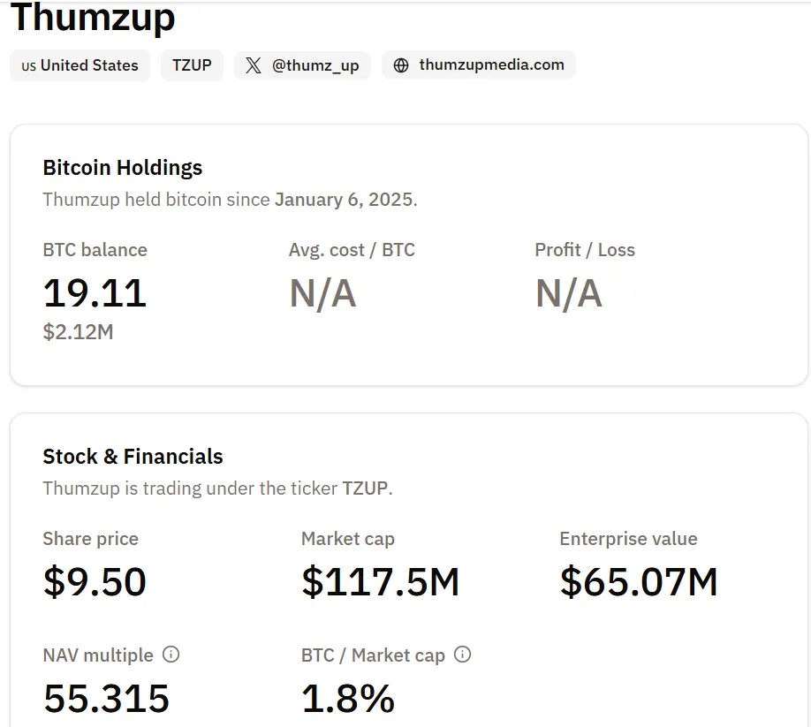Click the $117.5M market cap value
This screenshot has width=811, height=727.
tap(380, 582)
